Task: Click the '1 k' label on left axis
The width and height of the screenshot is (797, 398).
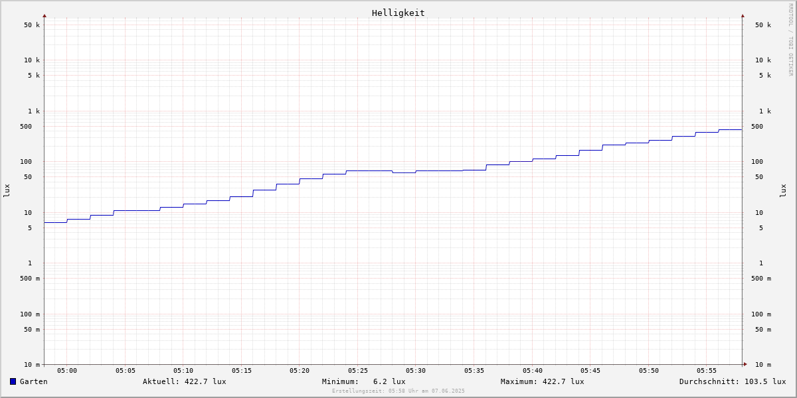Action: [34, 111]
